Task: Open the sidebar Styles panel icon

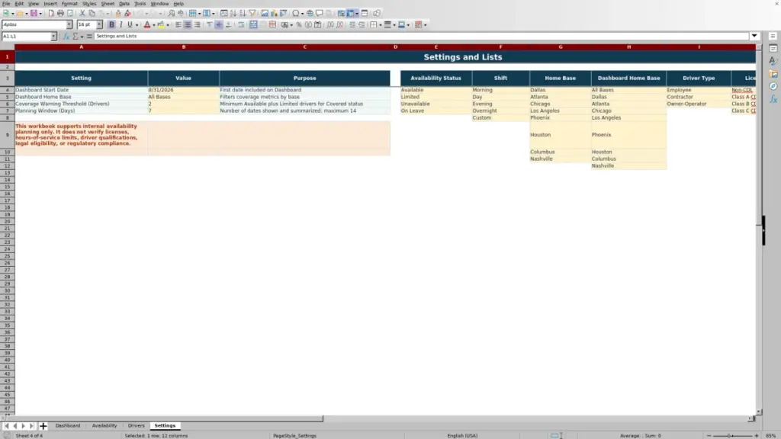Action: tap(773, 61)
